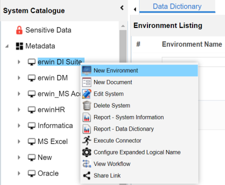225x185 pixels.
Task: Select the MS Excel tree item
Action: coord(52,141)
